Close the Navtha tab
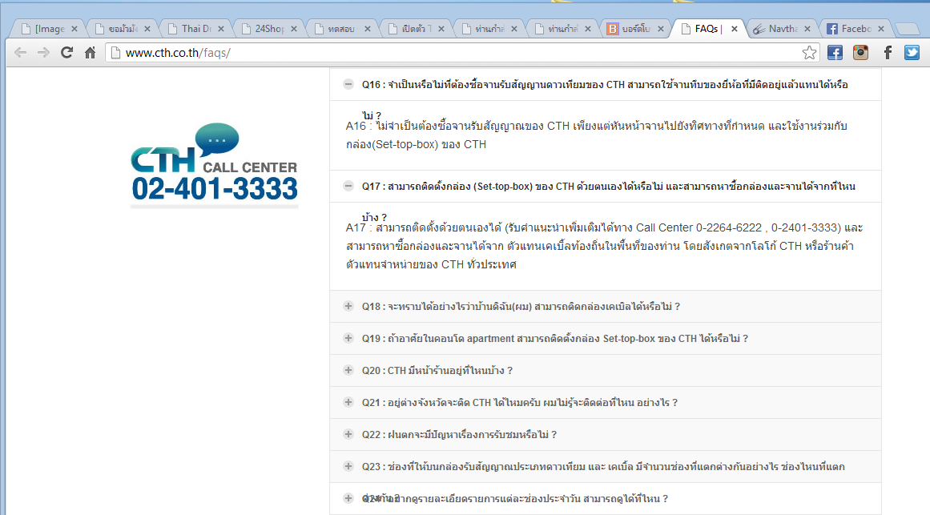Screen dimensions: 930x515 tap(807, 29)
